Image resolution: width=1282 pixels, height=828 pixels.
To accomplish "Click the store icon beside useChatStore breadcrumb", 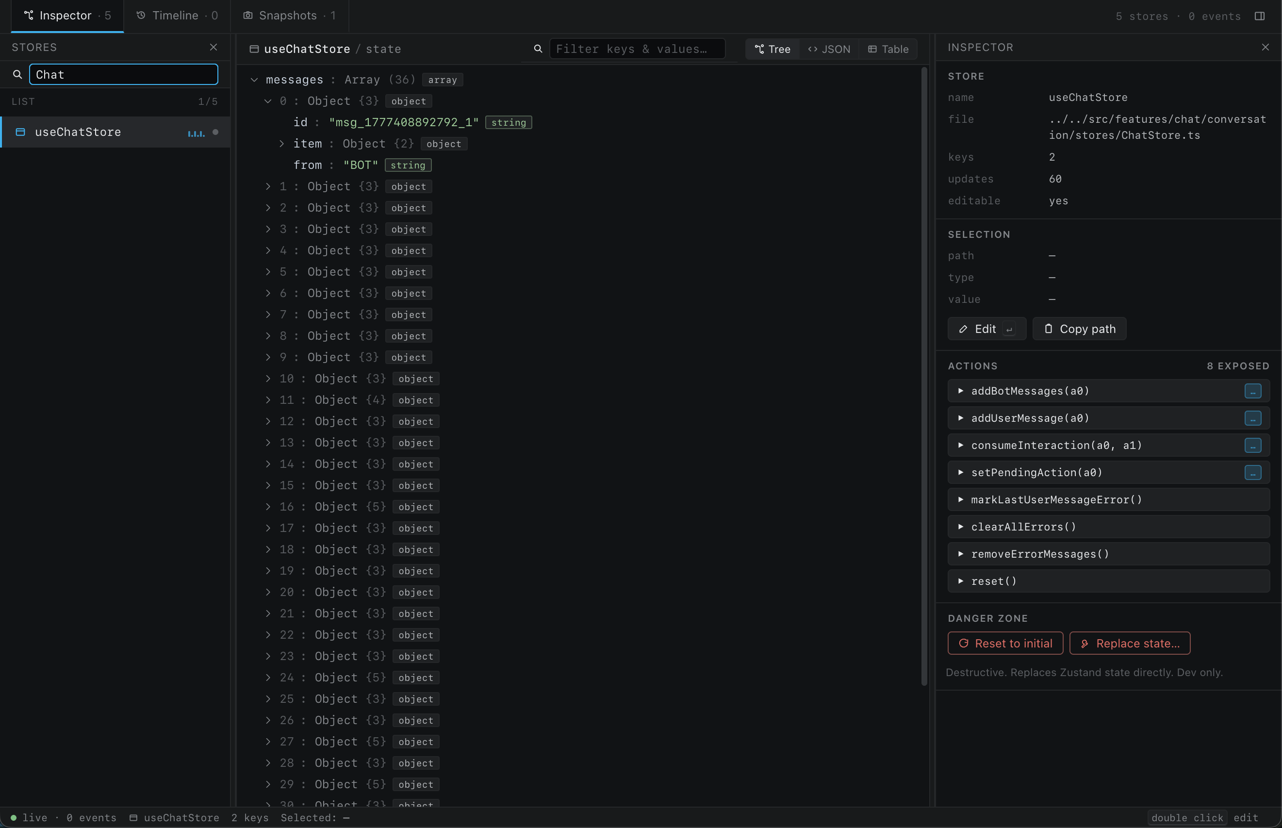I will tap(254, 49).
